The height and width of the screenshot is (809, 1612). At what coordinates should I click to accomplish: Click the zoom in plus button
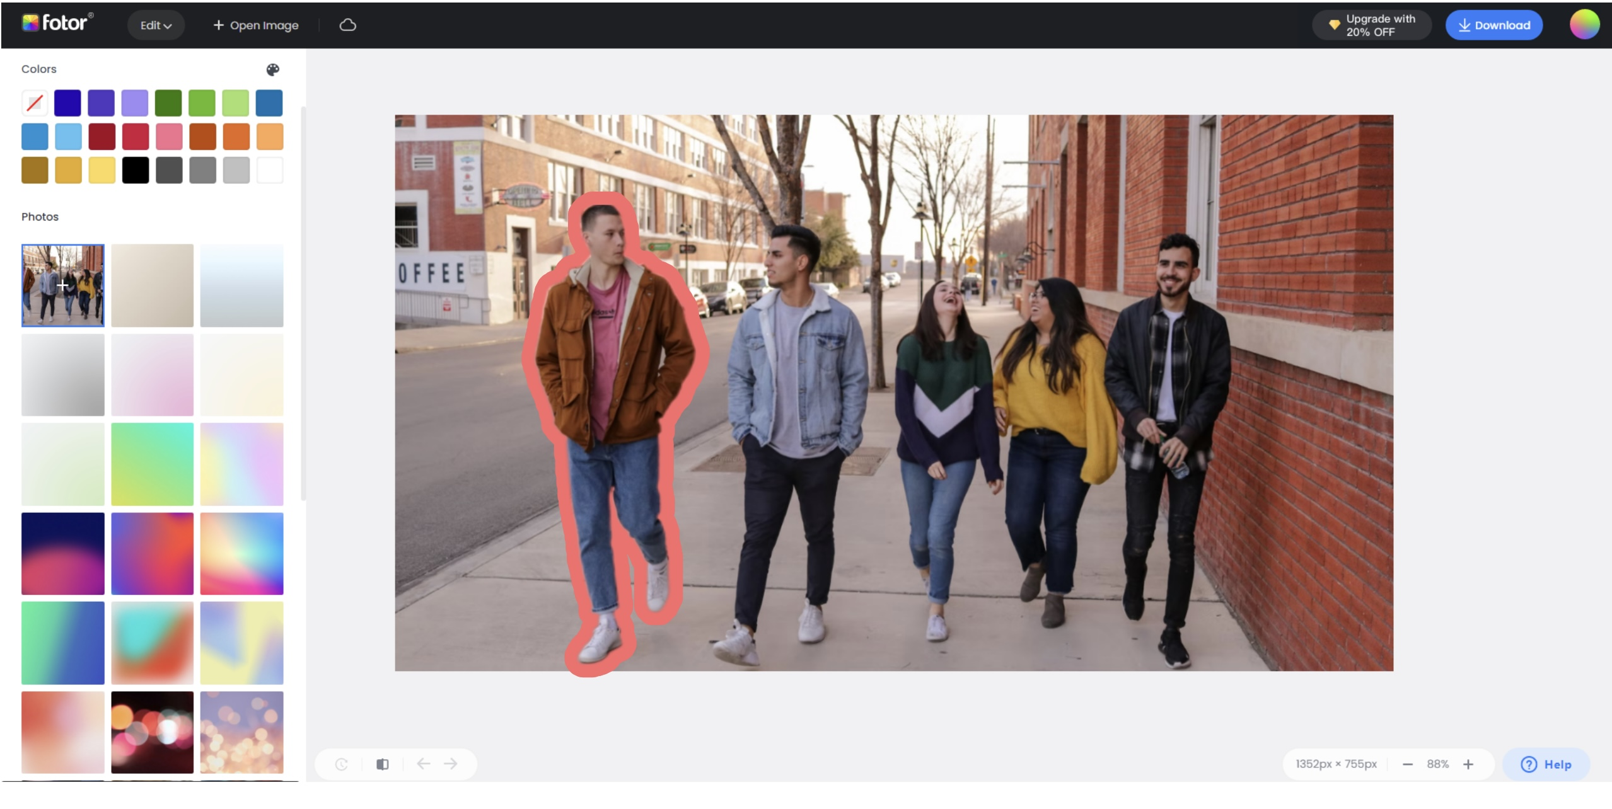tap(1470, 764)
